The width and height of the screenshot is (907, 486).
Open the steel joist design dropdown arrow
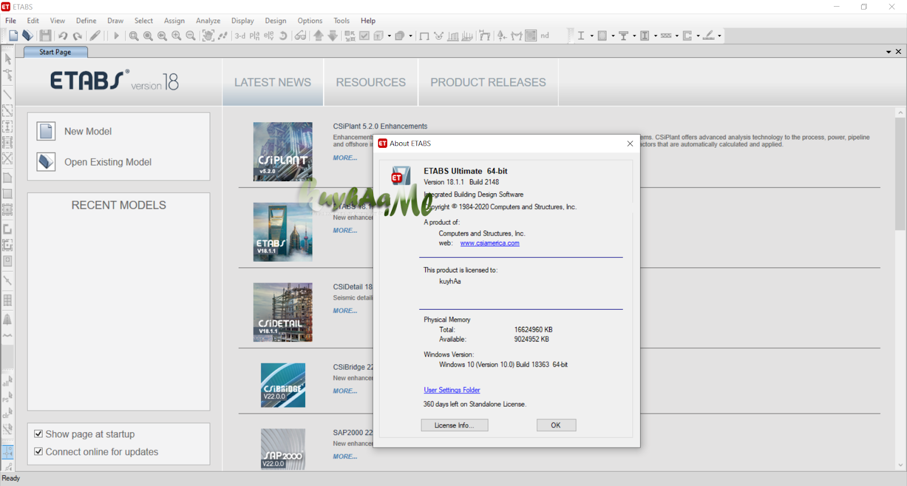[677, 36]
